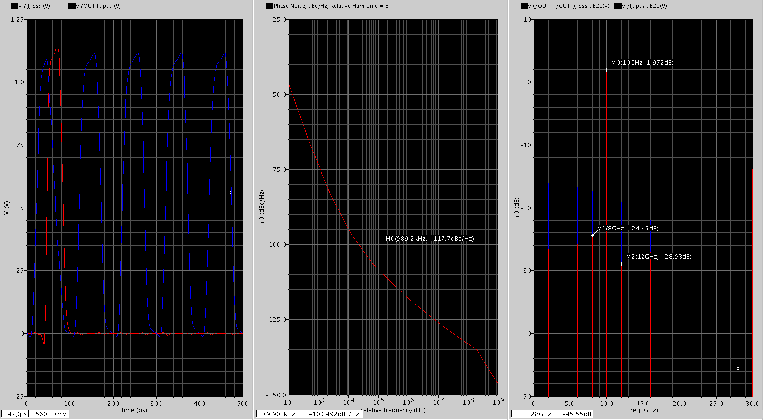Click the 'freq (GHz)' x-axis label
Viewport: 763px width, 420px height.
click(643, 410)
